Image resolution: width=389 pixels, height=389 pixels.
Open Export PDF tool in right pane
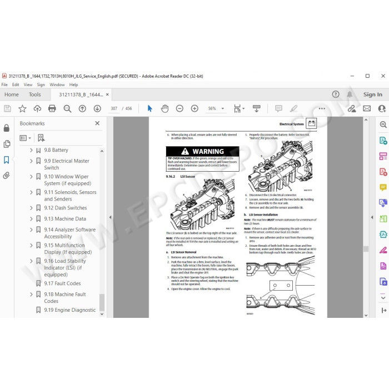pyautogui.click(x=383, y=141)
